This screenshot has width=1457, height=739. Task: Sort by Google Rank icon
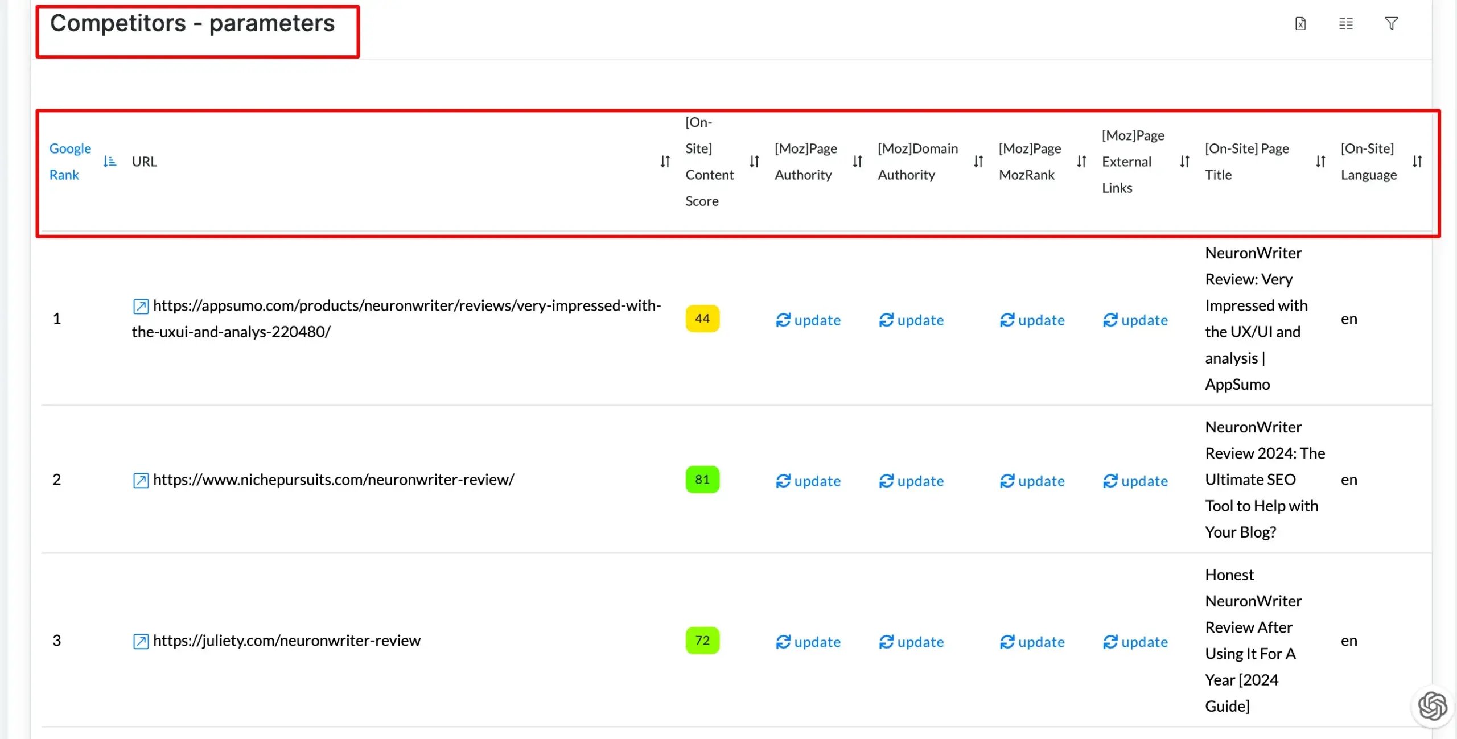(x=110, y=162)
